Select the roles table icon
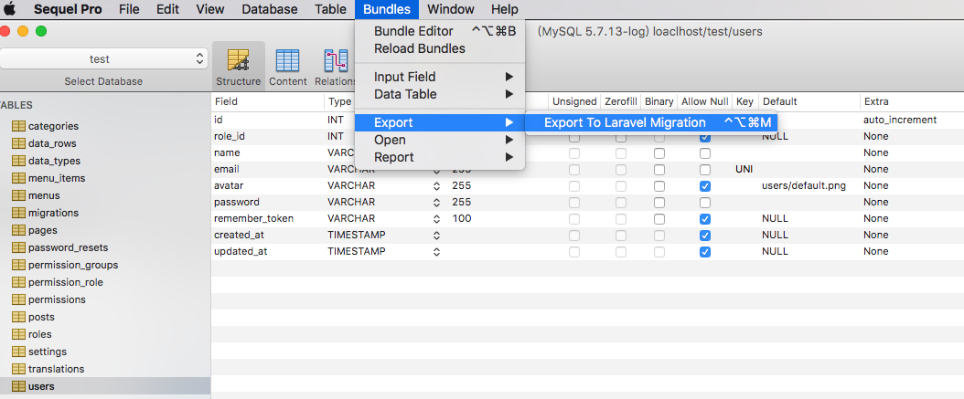This screenshot has width=964, height=399. click(19, 334)
